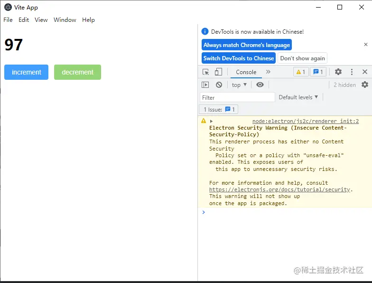372x283 pixels.
Task: Open the Window menu
Action: point(65,20)
